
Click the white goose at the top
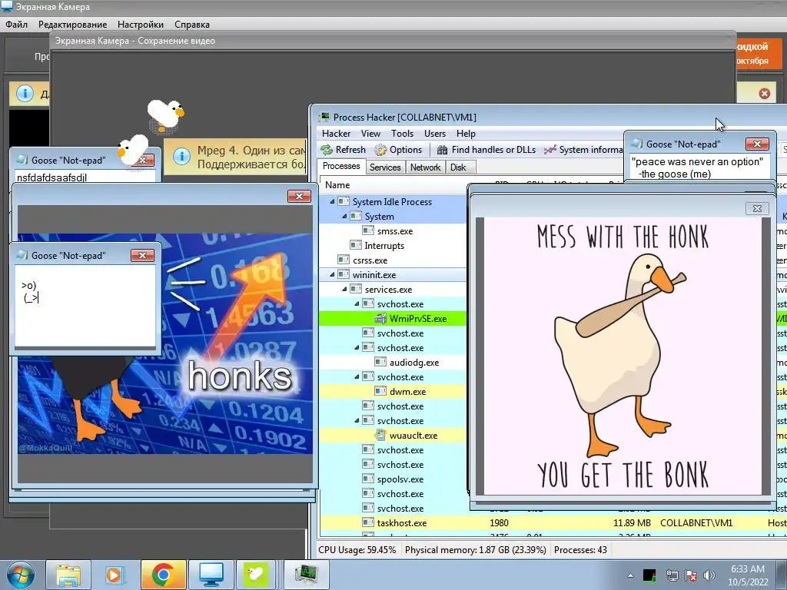(165, 116)
